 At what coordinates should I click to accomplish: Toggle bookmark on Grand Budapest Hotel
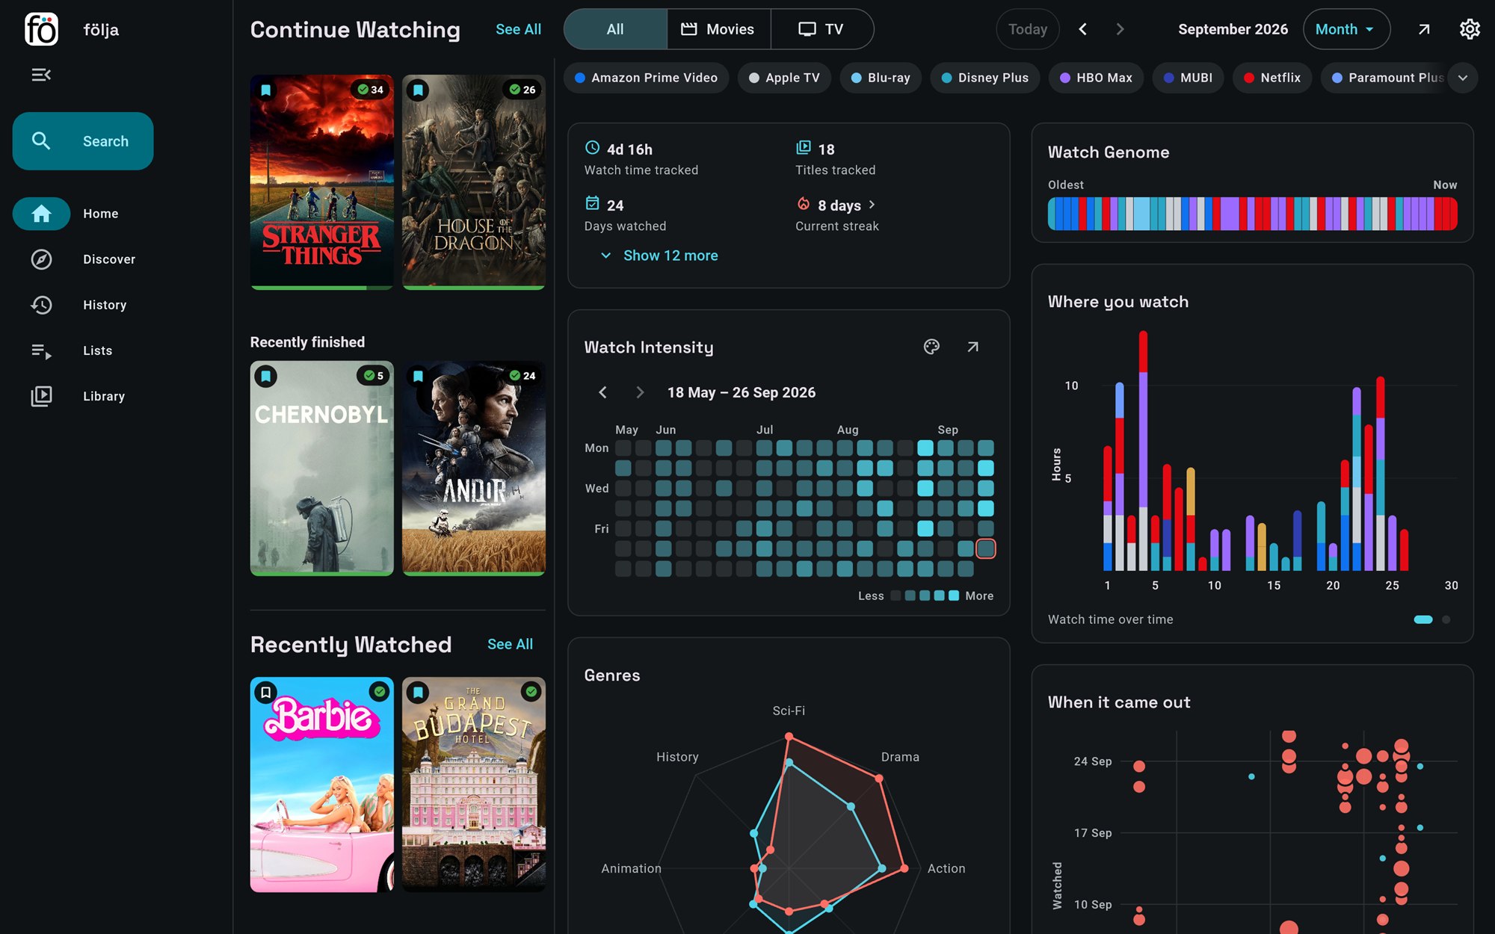[418, 692]
